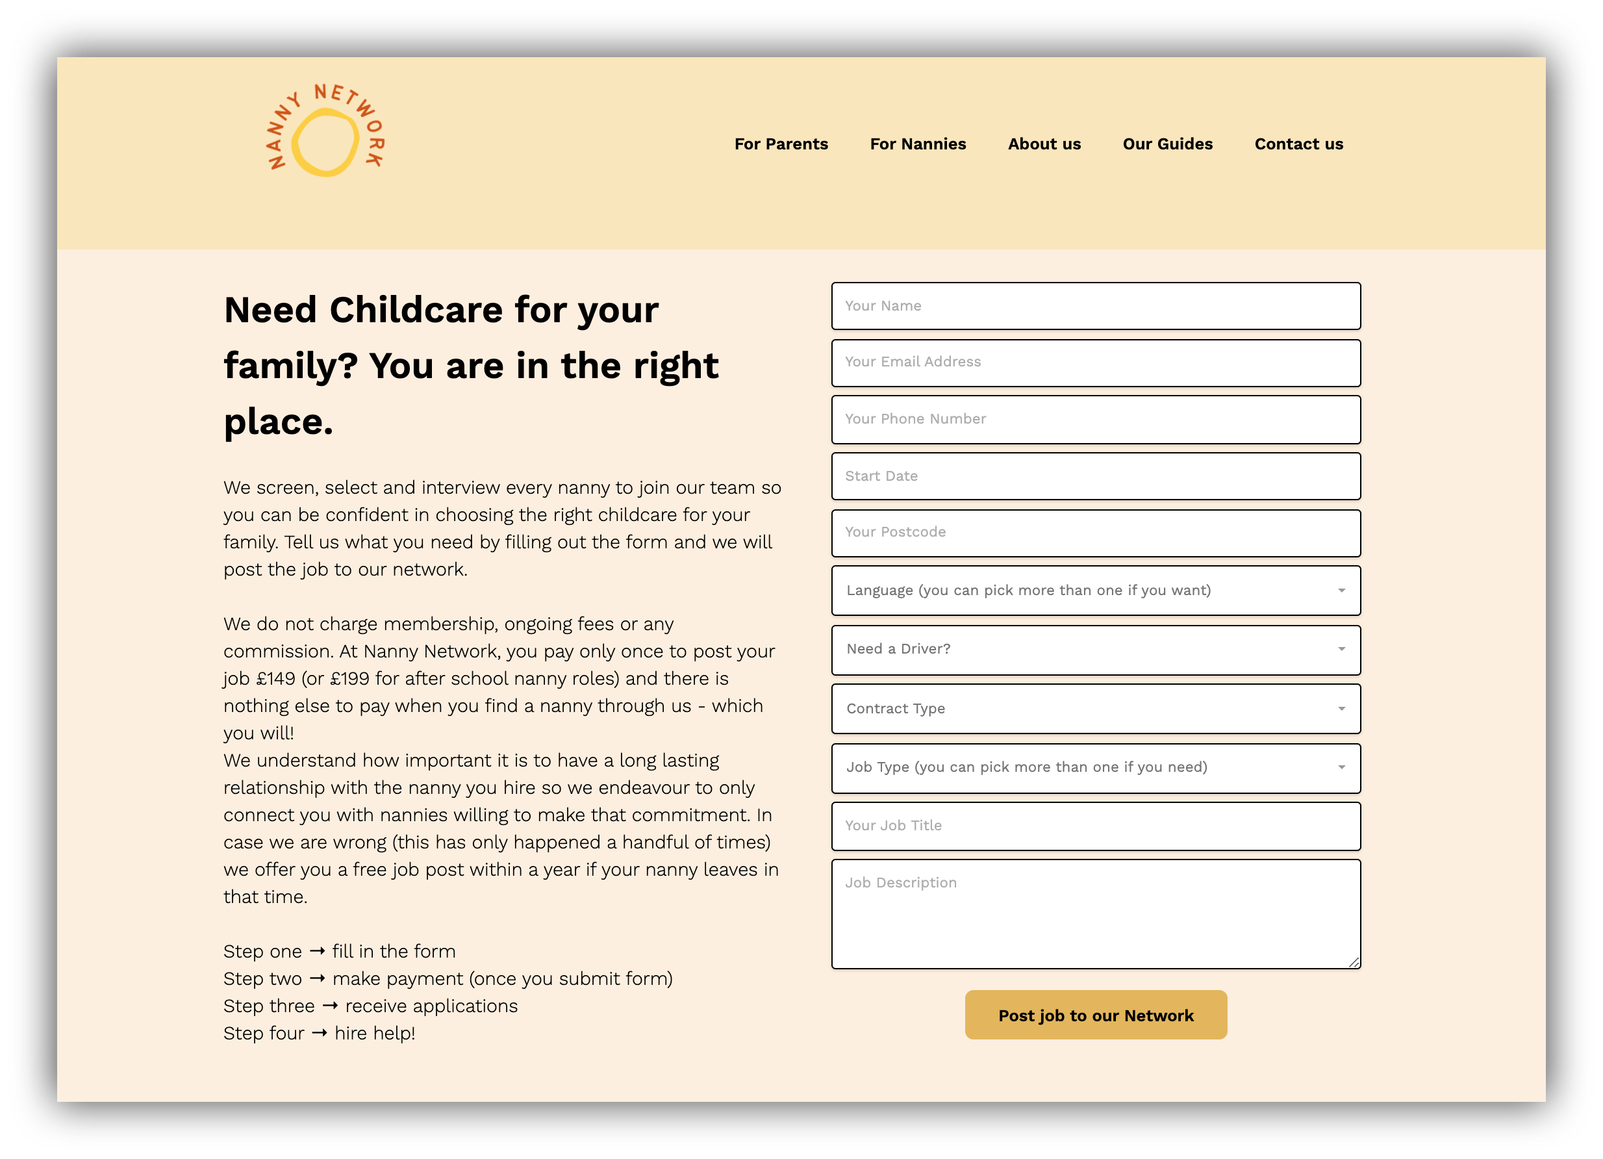
Task: Click the About us tab
Action: click(1042, 143)
